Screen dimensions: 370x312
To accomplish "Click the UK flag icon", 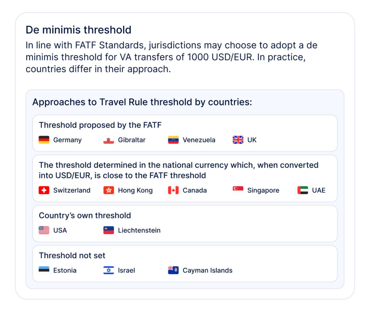I will click(238, 140).
